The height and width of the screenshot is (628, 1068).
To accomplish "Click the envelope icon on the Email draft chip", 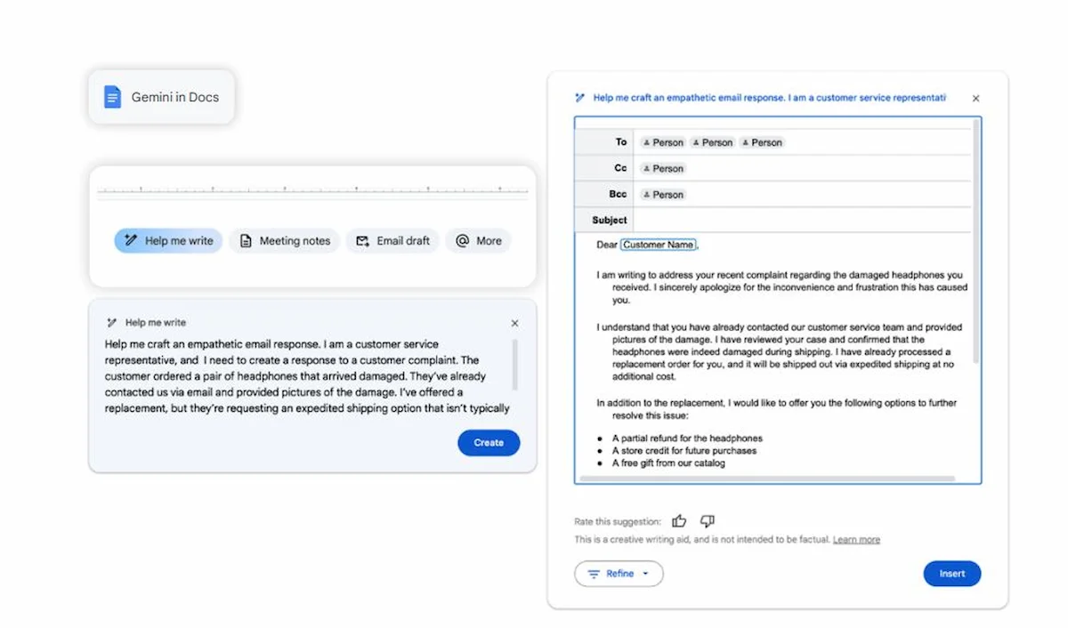I will point(361,240).
